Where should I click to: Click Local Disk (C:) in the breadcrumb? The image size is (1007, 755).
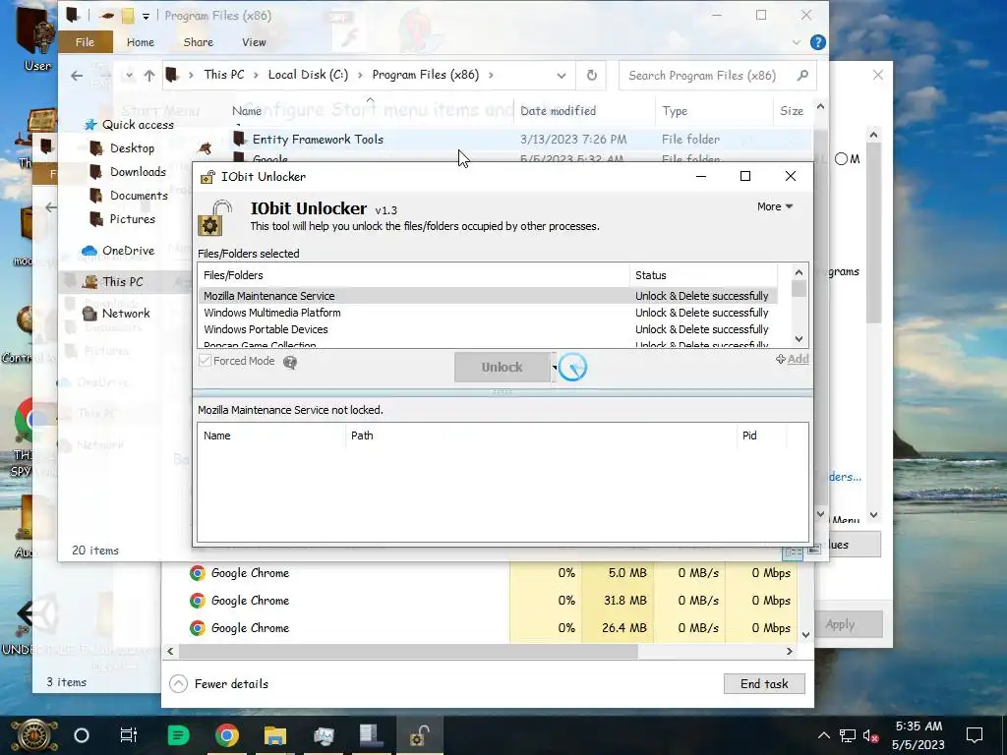(x=308, y=75)
